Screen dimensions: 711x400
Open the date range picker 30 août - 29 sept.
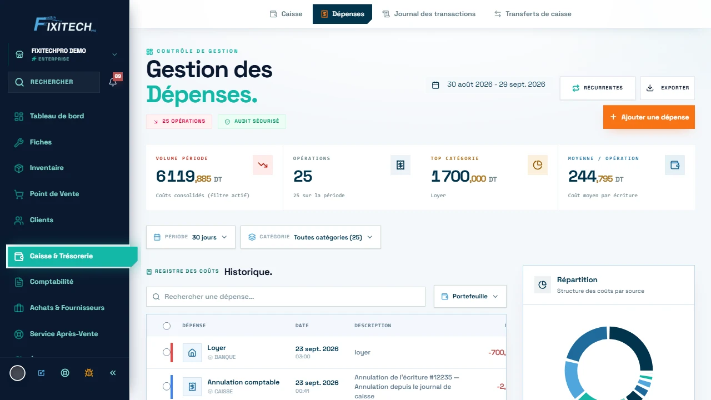(489, 84)
